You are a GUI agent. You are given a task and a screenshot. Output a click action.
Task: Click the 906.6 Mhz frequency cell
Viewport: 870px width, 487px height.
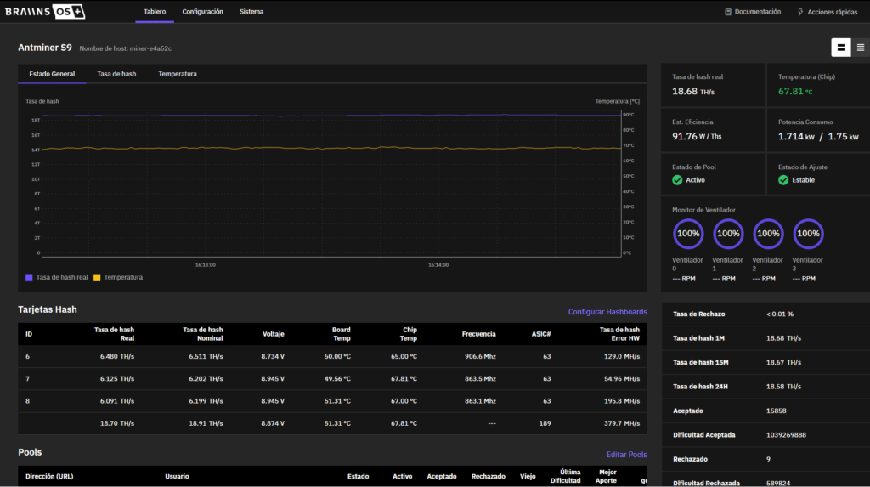click(x=481, y=356)
